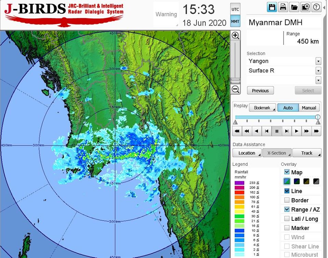Zoom in with the magnifier plus icon

coord(235,36)
